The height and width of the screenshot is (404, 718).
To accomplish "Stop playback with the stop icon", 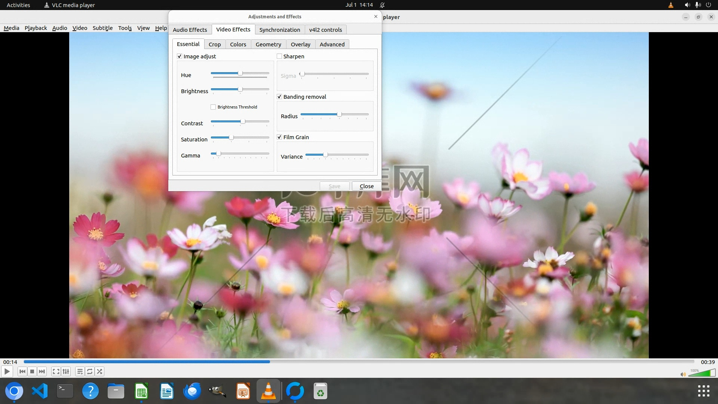I will pos(32,371).
